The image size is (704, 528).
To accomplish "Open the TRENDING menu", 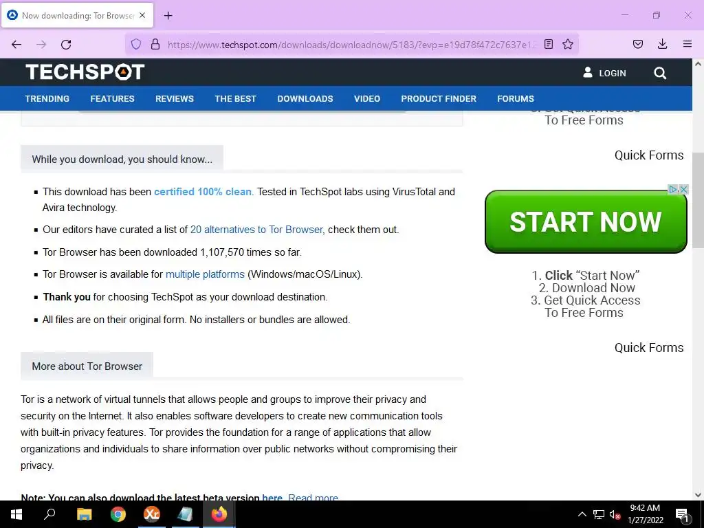I will click(47, 99).
